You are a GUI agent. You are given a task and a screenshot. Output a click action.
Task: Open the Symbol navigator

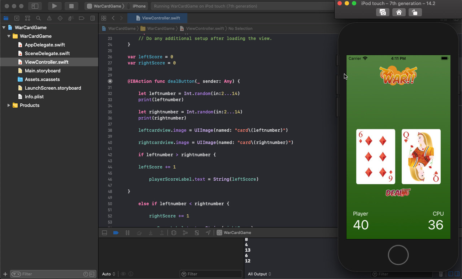point(27,18)
